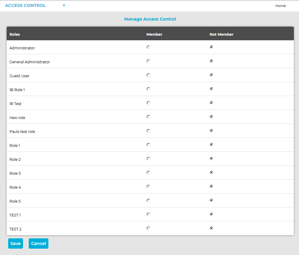Click the Role 5 name text
Viewport: 299px width, 255px height.
click(15, 201)
